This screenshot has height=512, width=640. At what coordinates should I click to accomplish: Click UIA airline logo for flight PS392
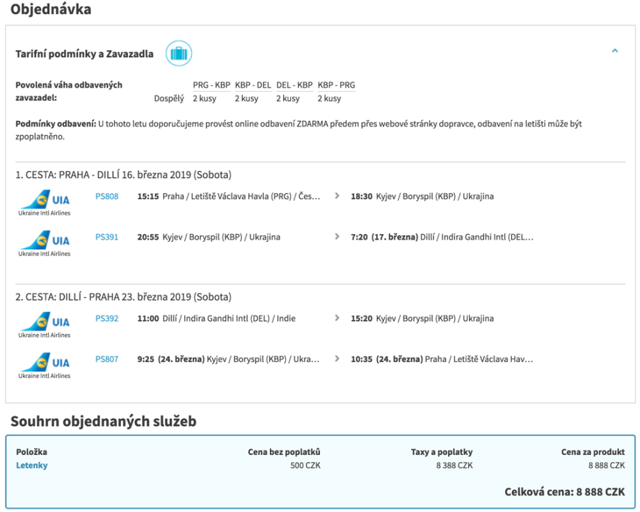[45, 324]
